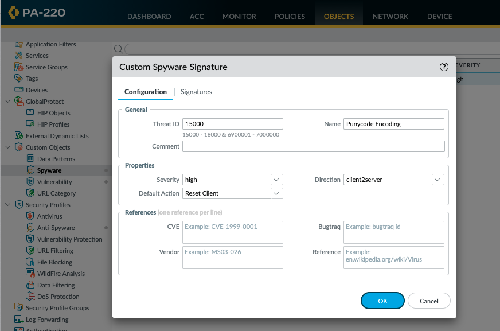
Task: Click into the CVE references text area
Action: (x=233, y=232)
